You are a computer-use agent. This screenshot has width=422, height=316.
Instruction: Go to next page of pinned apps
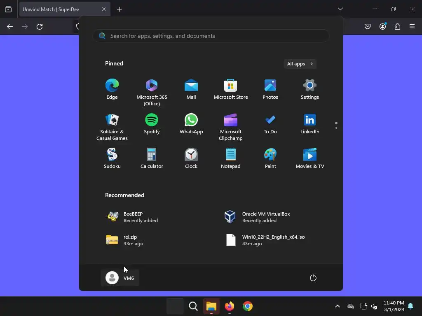tap(336, 128)
